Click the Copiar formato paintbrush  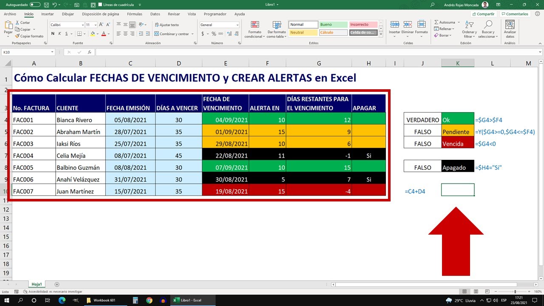point(29,36)
